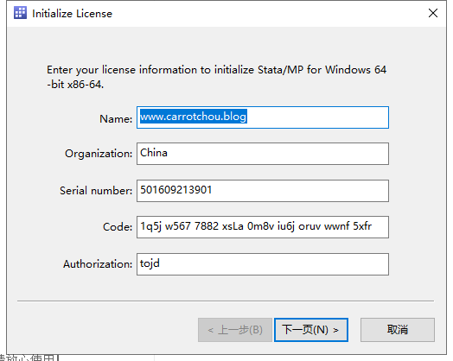This screenshot has height=361, width=453.
Task: Select the Serial number field
Action: click(263, 191)
